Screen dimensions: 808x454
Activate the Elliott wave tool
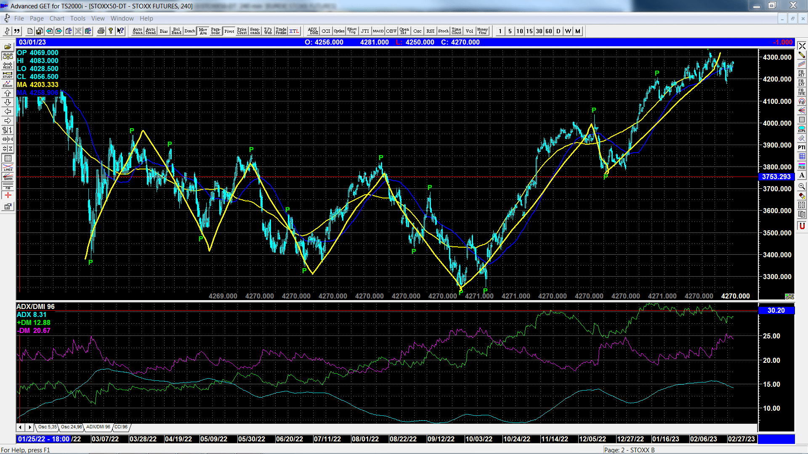[8, 84]
